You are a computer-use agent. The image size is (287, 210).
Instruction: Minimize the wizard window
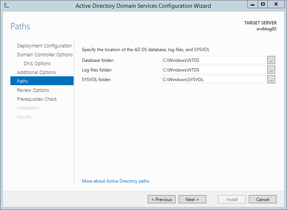tap(253, 4)
